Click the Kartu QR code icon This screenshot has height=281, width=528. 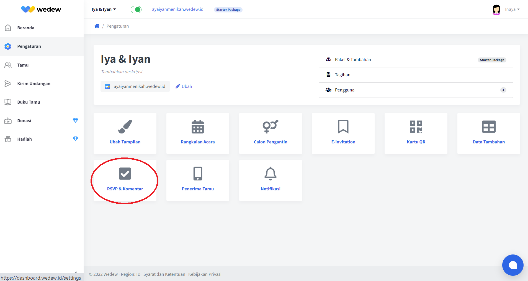[x=416, y=127]
